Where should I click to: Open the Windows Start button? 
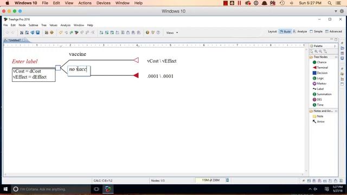[x=5, y=189]
